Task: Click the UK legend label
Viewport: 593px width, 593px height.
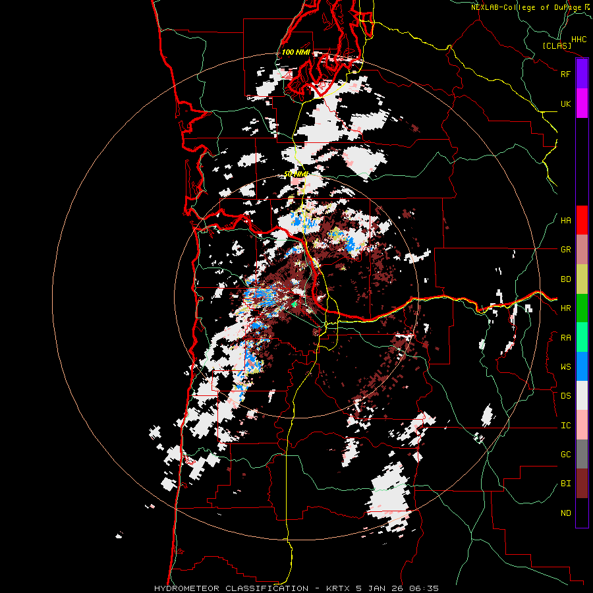Action: [x=565, y=103]
